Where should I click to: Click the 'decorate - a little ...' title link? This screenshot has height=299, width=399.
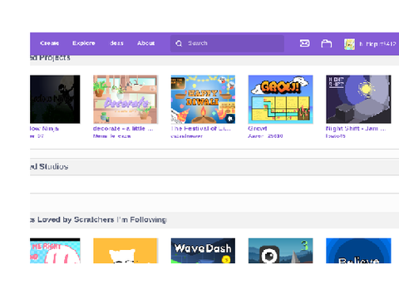pos(123,129)
